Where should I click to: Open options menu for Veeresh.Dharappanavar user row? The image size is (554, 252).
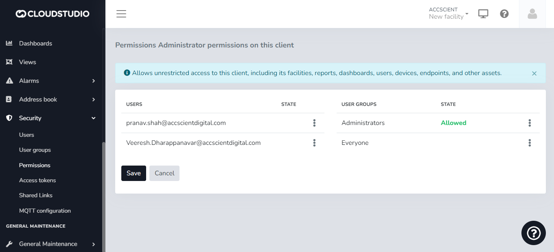tap(314, 143)
